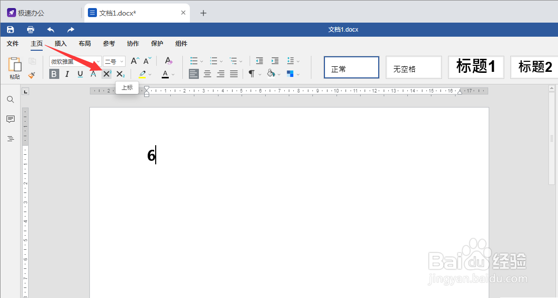Apply the yellow highlight pen
Screen dimensions: 558x298
point(142,74)
